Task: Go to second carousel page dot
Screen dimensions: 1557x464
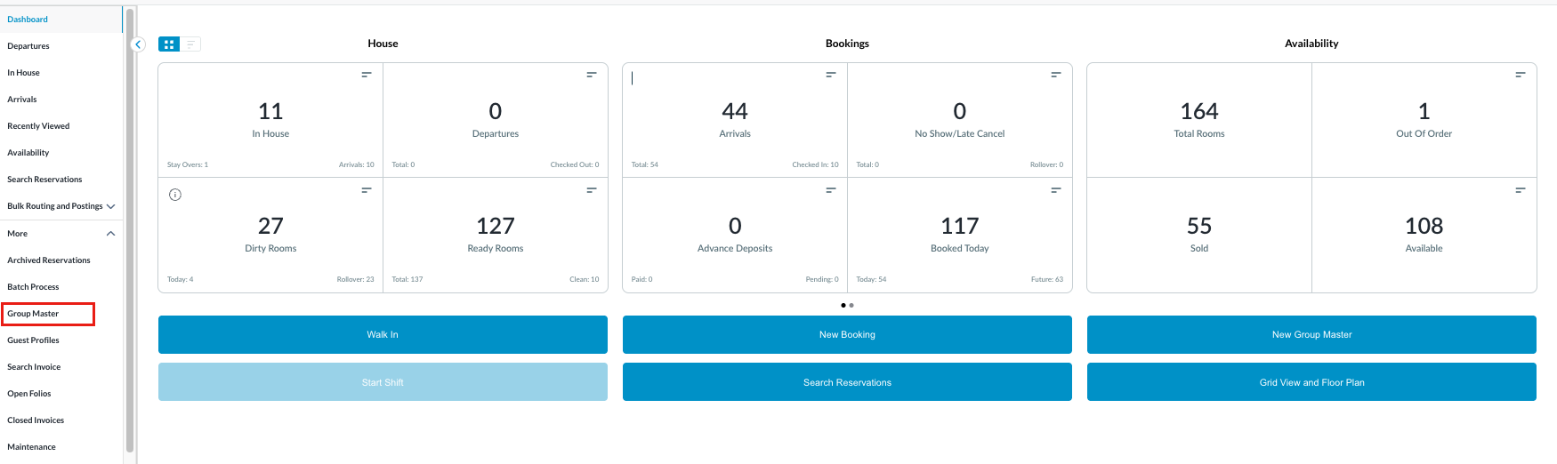Action: pos(851,305)
